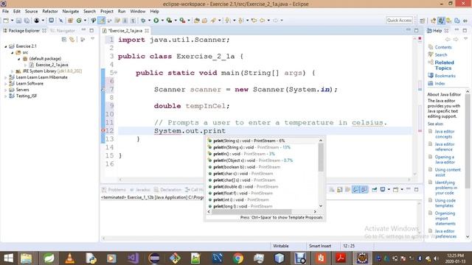Click the Pin Console icon
Viewport: 472px width, 265px height.
tap(375, 190)
